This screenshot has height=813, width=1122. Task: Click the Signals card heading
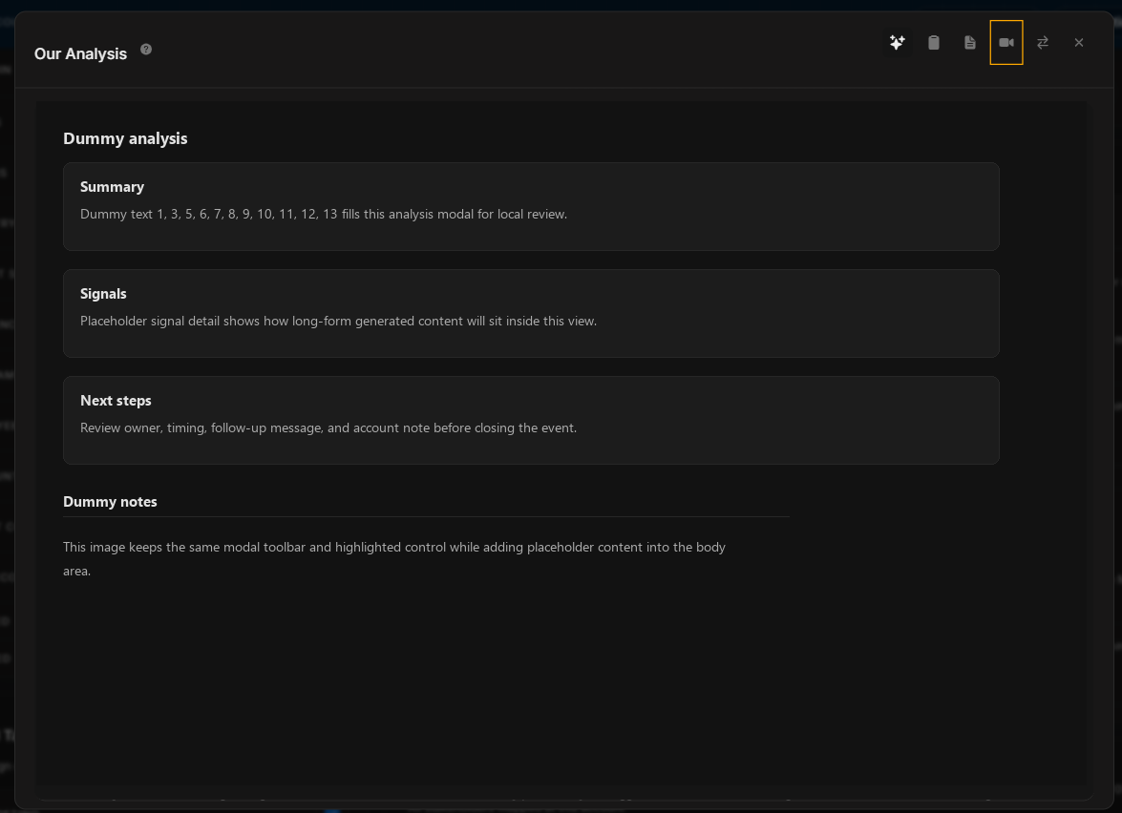tap(103, 294)
